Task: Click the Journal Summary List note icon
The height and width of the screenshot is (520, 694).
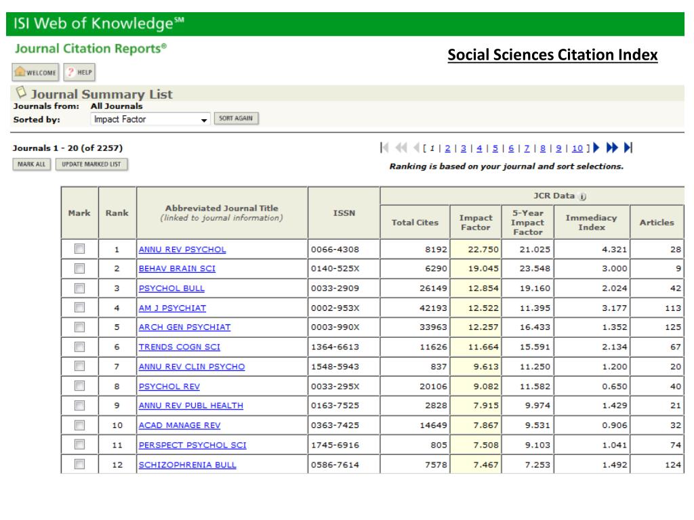Action: [x=21, y=92]
